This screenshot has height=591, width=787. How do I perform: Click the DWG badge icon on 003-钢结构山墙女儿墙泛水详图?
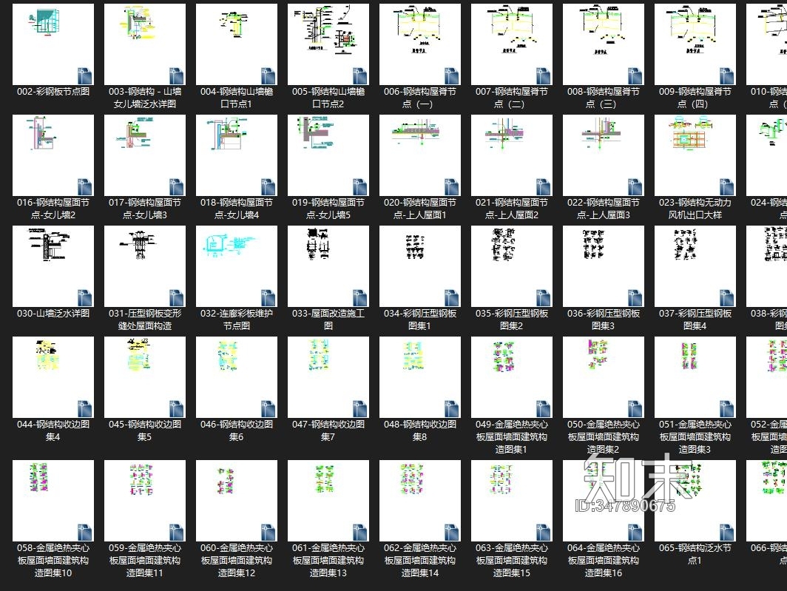[x=176, y=75]
